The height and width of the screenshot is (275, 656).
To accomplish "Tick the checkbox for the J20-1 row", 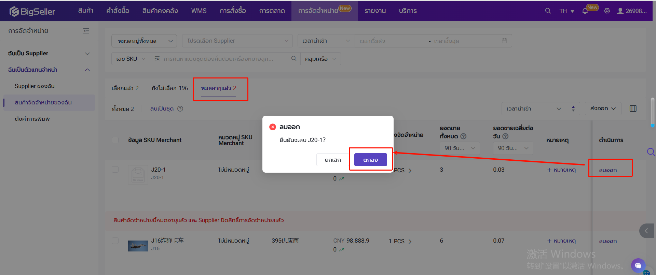I will pyautogui.click(x=115, y=170).
